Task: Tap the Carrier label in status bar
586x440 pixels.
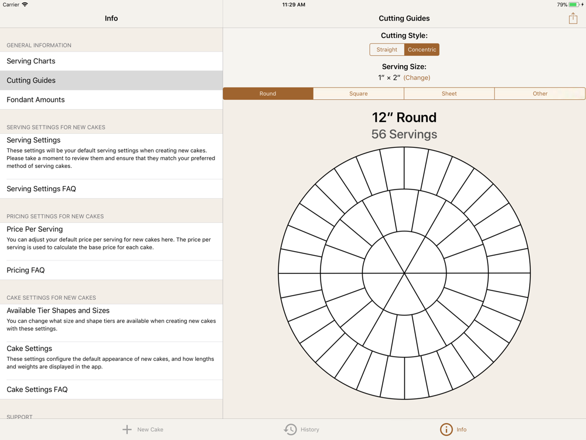Action: tap(11, 5)
